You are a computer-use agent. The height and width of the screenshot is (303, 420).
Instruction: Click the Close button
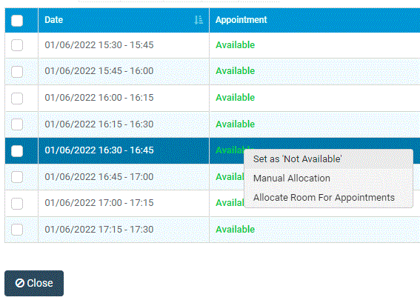click(x=34, y=283)
